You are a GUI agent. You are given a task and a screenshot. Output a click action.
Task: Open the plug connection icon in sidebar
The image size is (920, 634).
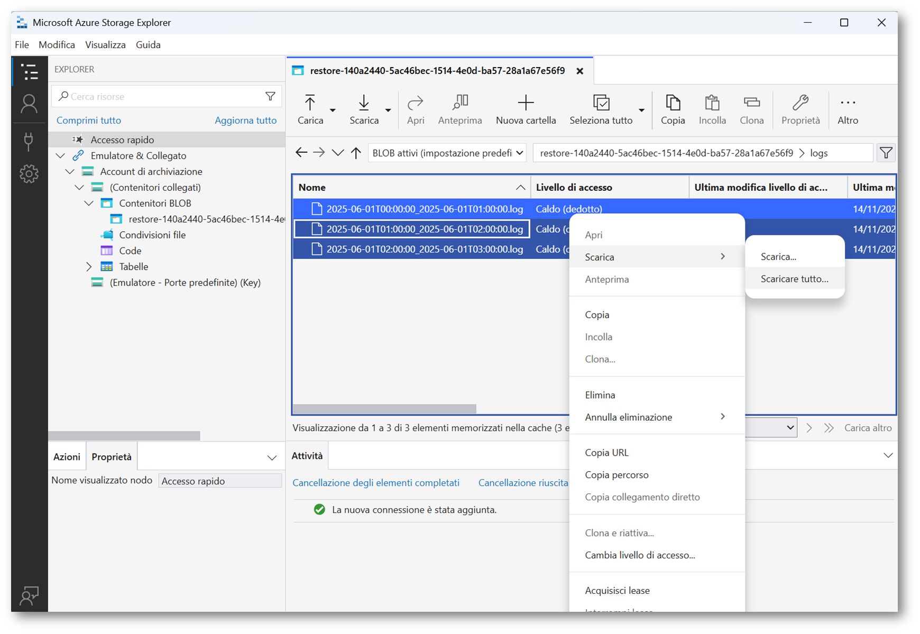29,141
